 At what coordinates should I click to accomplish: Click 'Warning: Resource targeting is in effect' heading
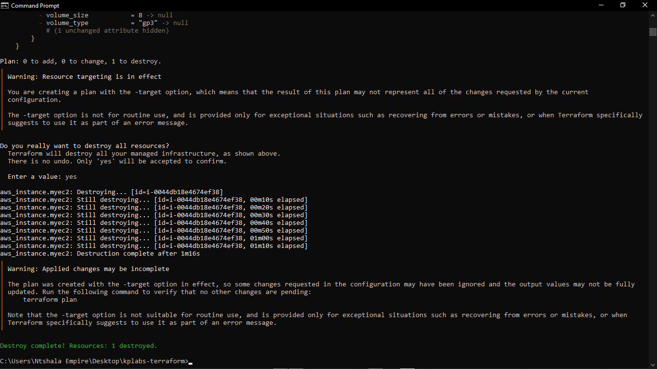(x=85, y=77)
